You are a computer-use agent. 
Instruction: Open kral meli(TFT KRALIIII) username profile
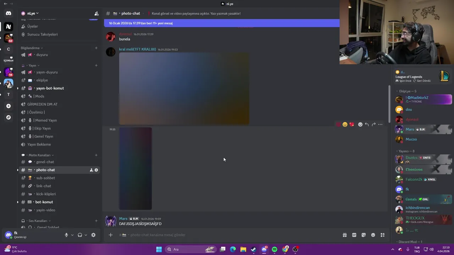coord(137,49)
